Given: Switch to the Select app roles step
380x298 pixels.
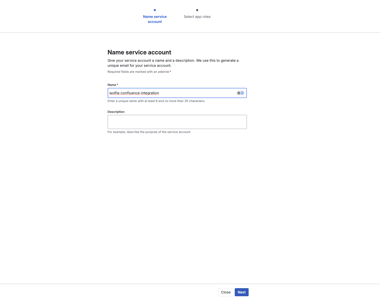Looking at the screenshot, I should tap(197, 16).
